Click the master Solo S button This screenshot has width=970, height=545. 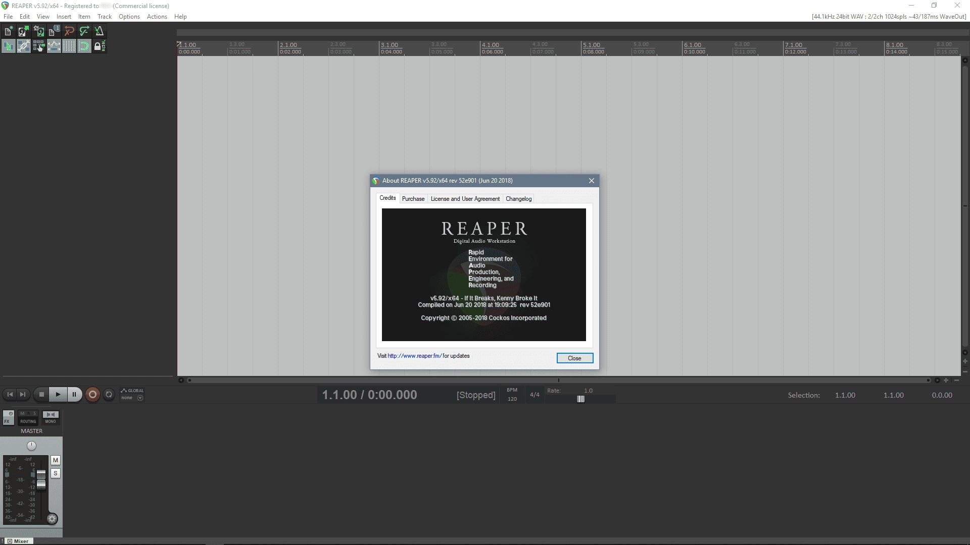[x=56, y=473]
